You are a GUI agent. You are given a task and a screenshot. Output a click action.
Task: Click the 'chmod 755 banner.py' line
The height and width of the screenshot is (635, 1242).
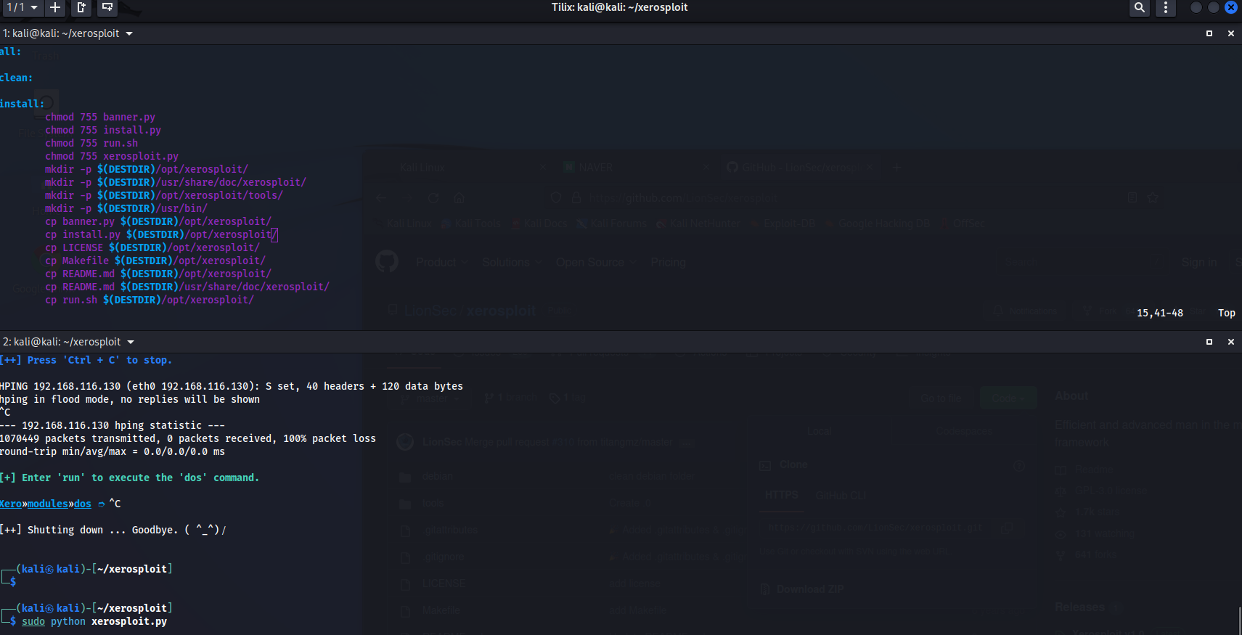(x=100, y=117)
